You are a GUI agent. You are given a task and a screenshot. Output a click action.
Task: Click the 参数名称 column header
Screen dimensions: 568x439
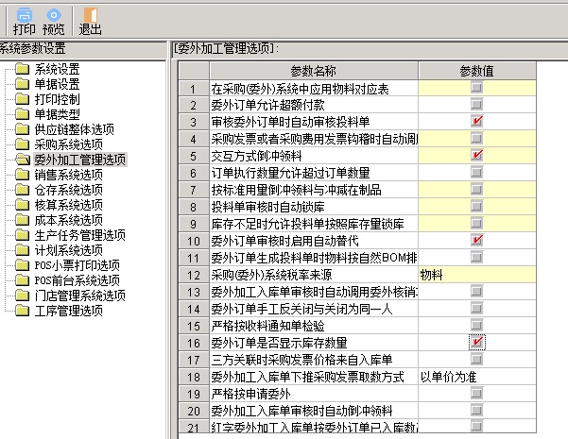coord(312,71)
